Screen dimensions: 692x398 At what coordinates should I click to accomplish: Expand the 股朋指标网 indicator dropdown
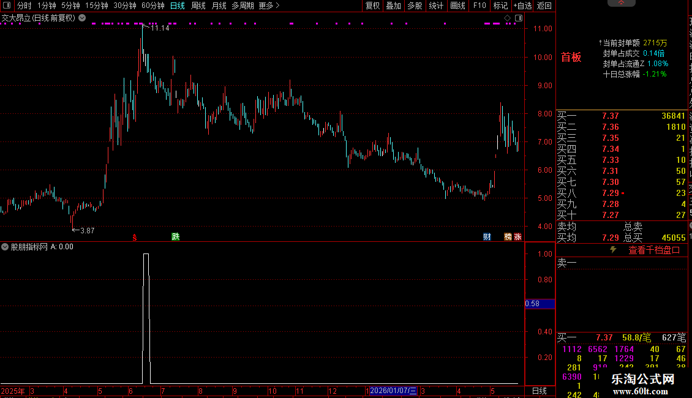[5, 247]
